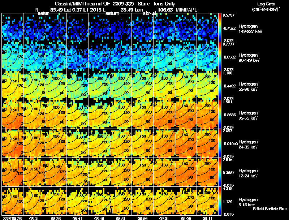Viewport: 289px width, 220px height.
Task: Select the Hydrogen 13-24 keV panel at 08:41
Action: point(78,172)
